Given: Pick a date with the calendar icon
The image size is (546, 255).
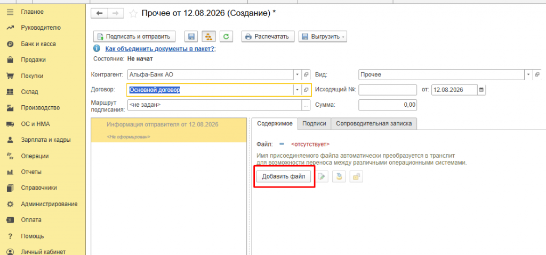Looking at the screenshot, I should [x=481, y=89].
